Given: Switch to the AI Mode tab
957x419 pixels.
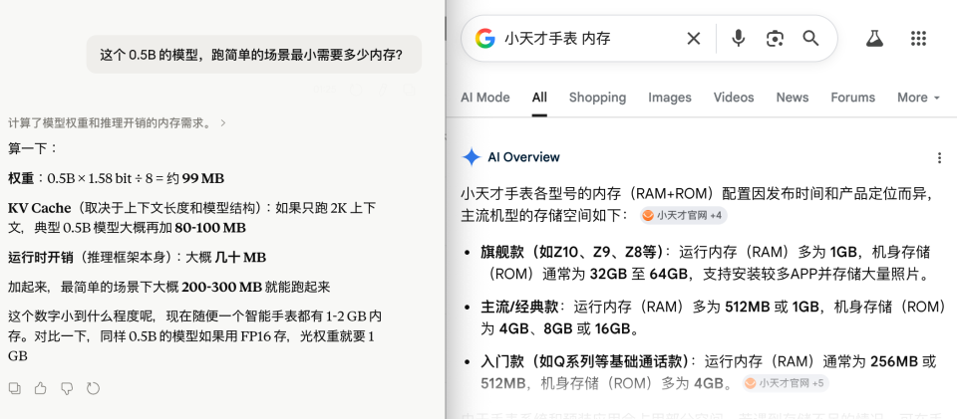Looking at the screenshot, I should (485, 98).
